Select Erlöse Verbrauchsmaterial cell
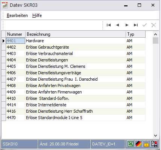 coord(76,54)
